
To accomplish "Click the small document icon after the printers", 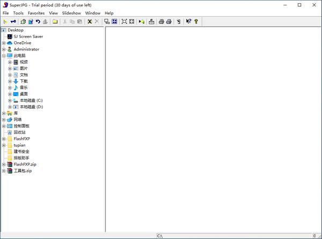I will pos(179,21).
